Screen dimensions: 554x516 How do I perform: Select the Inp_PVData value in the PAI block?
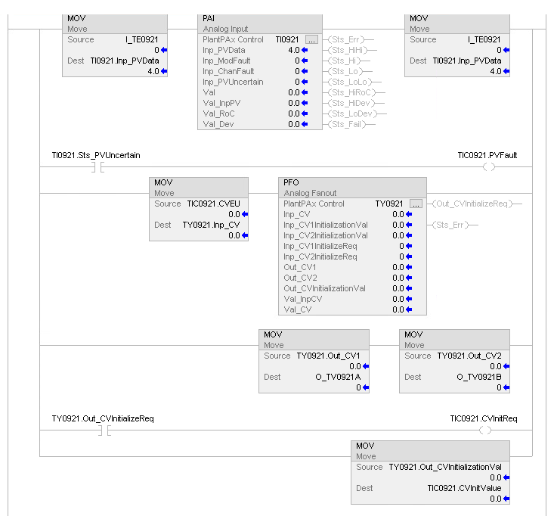pyautogui.click(x=294, y=50)
